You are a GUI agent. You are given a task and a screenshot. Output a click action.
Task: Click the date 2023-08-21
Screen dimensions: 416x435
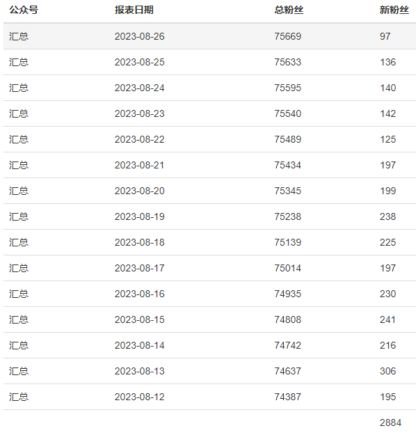tap(140, 165)
